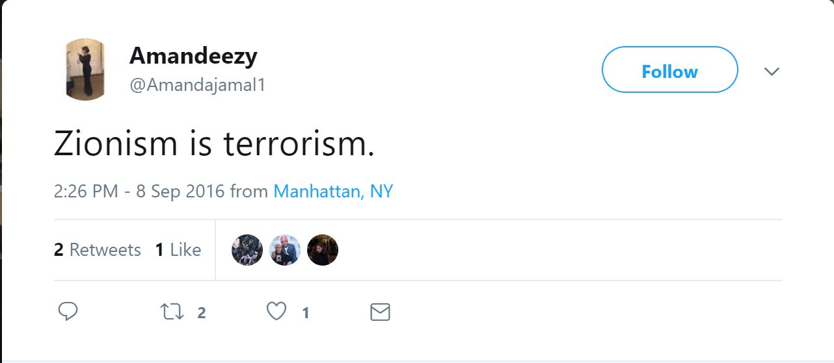Open the @Amandajamal1 handle link
Screen dimensions: 834x363
198,85
